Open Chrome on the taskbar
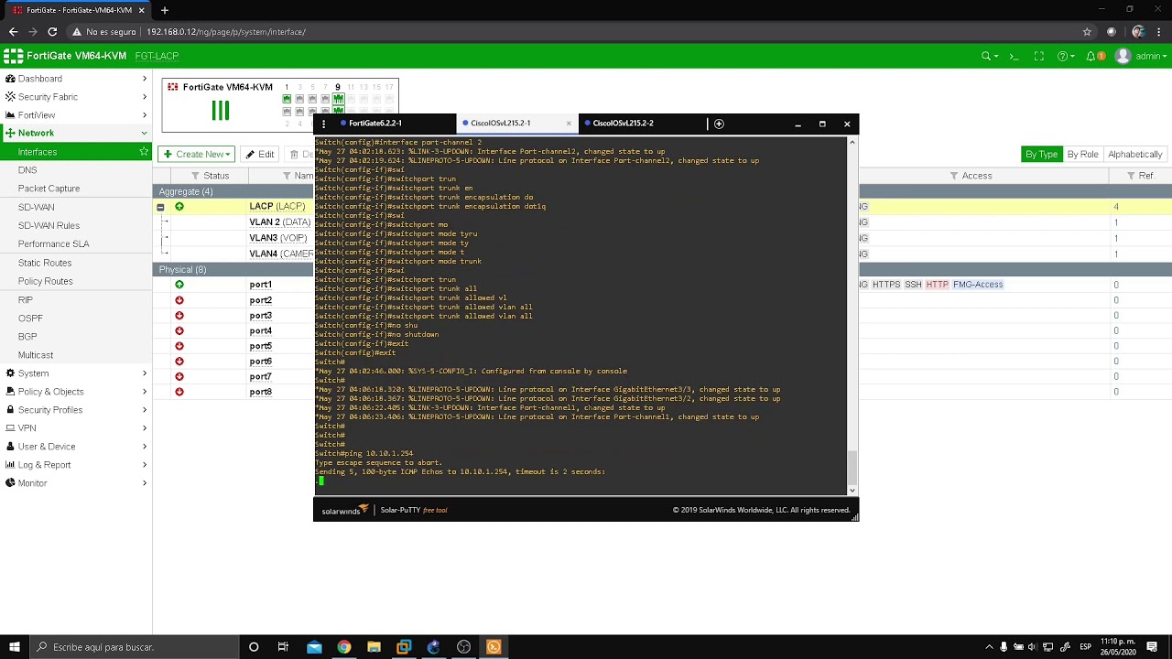This screenshot has height=659, width=1172. click(343, 647)
